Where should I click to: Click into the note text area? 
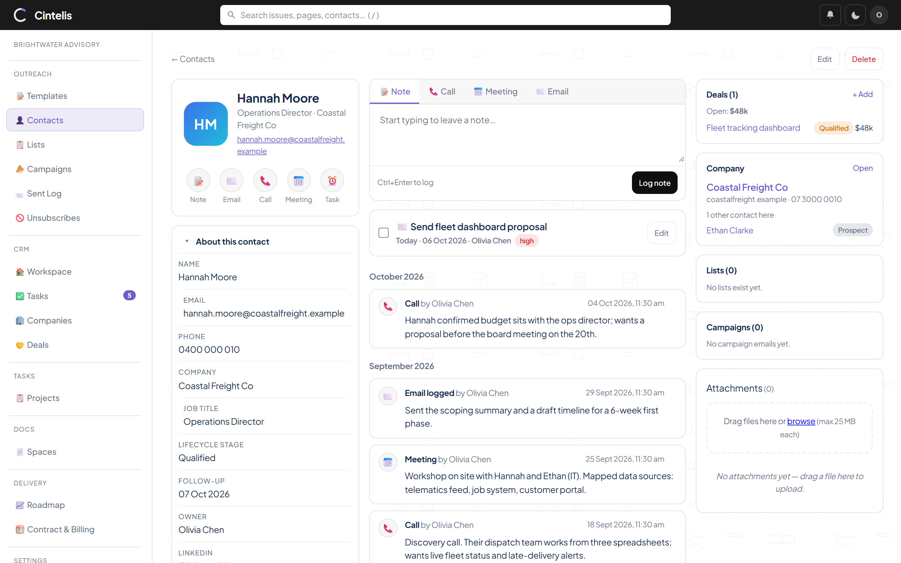tap(527, 135)
